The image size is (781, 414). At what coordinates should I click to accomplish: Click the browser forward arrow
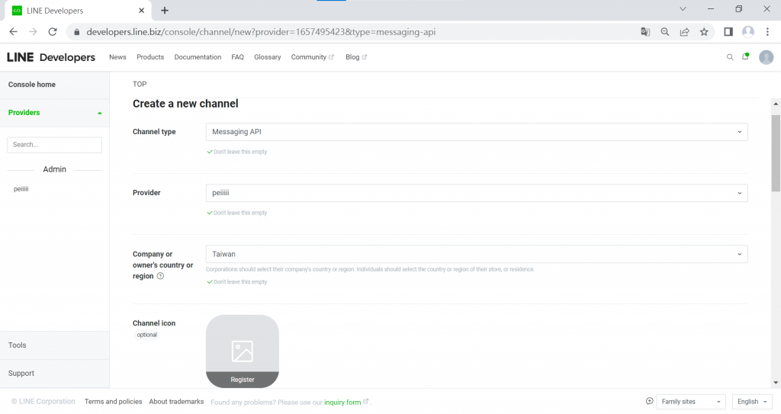pos(33,32)
